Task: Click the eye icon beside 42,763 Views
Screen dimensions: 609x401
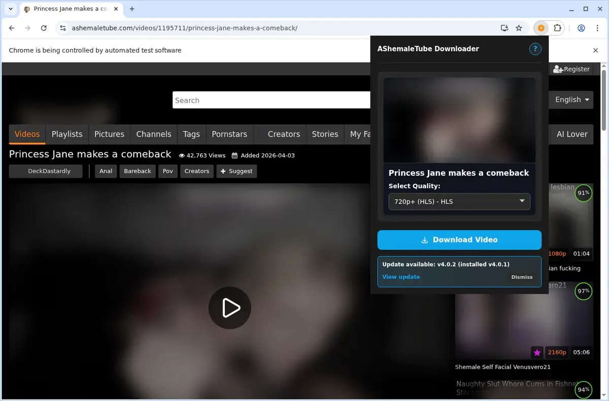Action: (182, 156)
